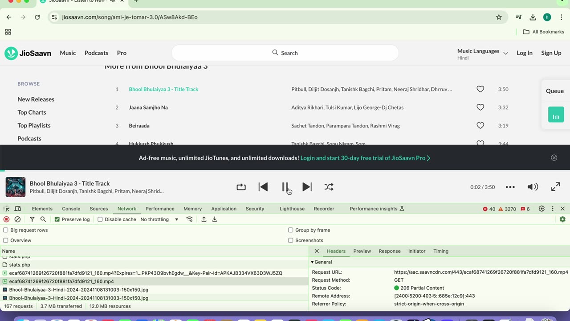Viewport: 570px width, 321px height.
Task: Open New Releases in Browse
Action: point(36,99)
